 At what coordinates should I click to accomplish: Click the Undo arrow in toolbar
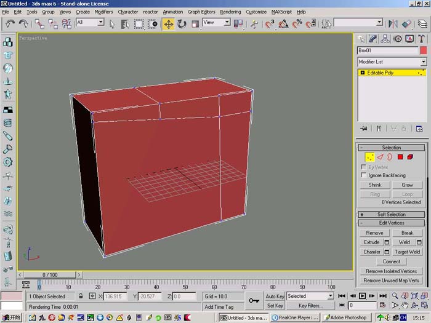tap(10, 24)
